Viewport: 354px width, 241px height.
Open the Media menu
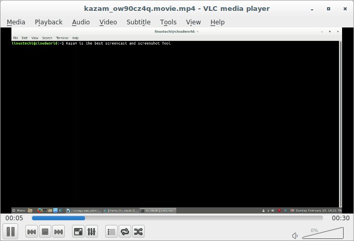click(16, 22)
